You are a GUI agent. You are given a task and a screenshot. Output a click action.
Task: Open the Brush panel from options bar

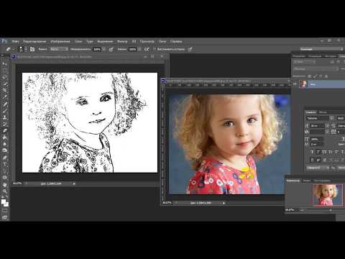32,49
